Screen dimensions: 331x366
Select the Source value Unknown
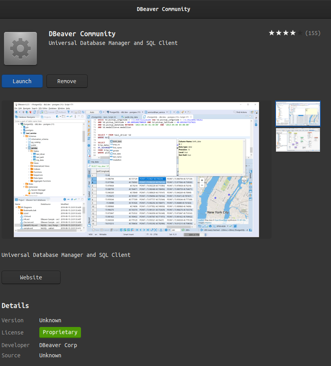click(x=50, y=355)
